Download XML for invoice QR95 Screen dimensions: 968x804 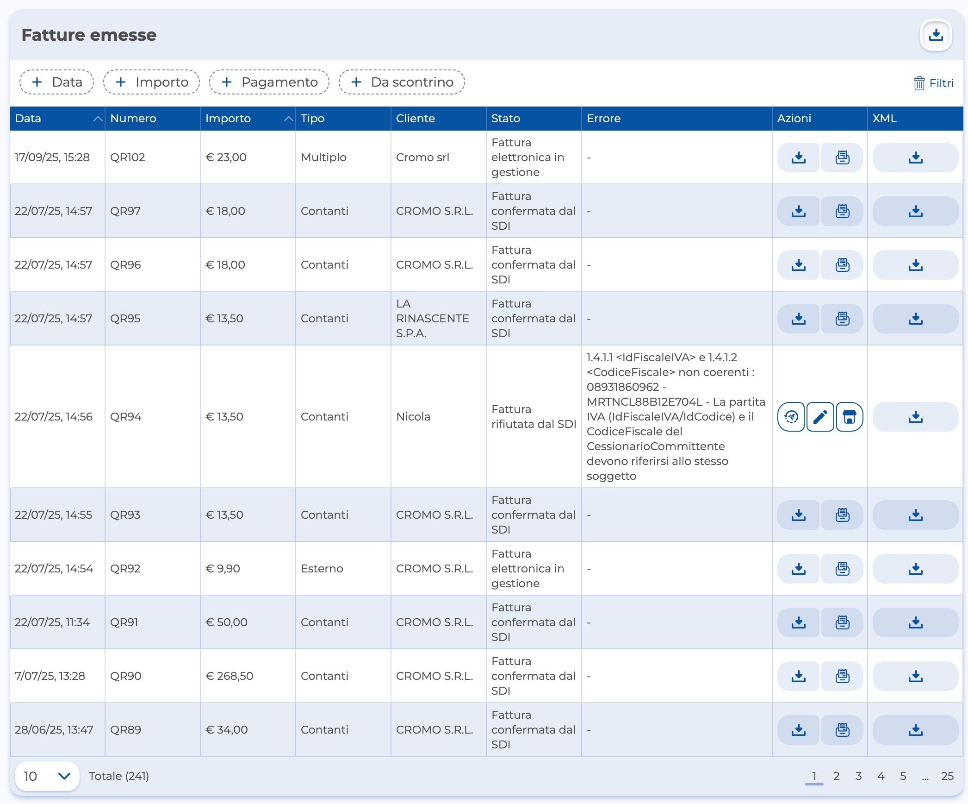click(x=915, y=319)
